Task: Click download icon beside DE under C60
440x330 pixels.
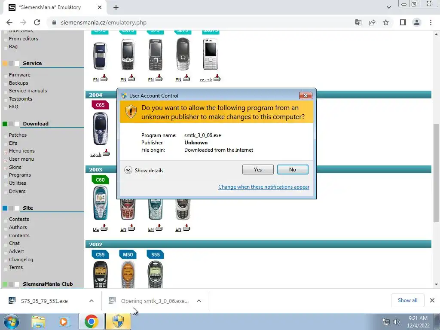Action: [x=104, y=228]
